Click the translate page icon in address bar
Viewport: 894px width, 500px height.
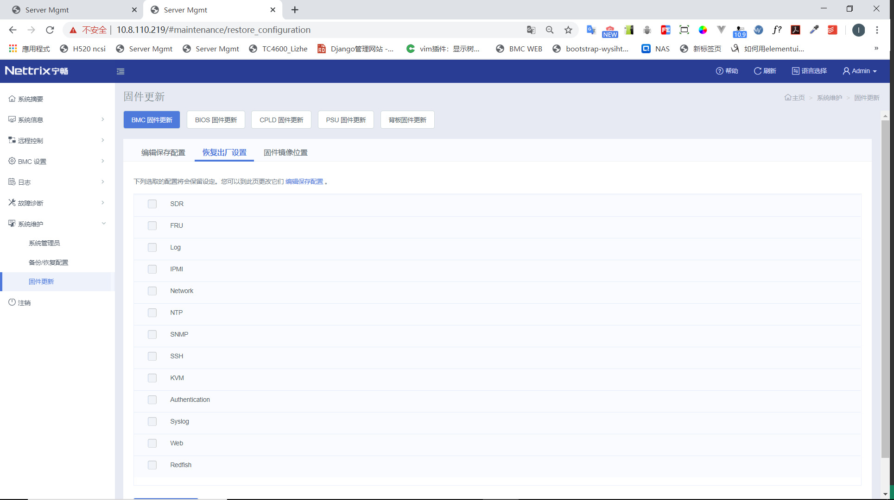click(531, 30)
